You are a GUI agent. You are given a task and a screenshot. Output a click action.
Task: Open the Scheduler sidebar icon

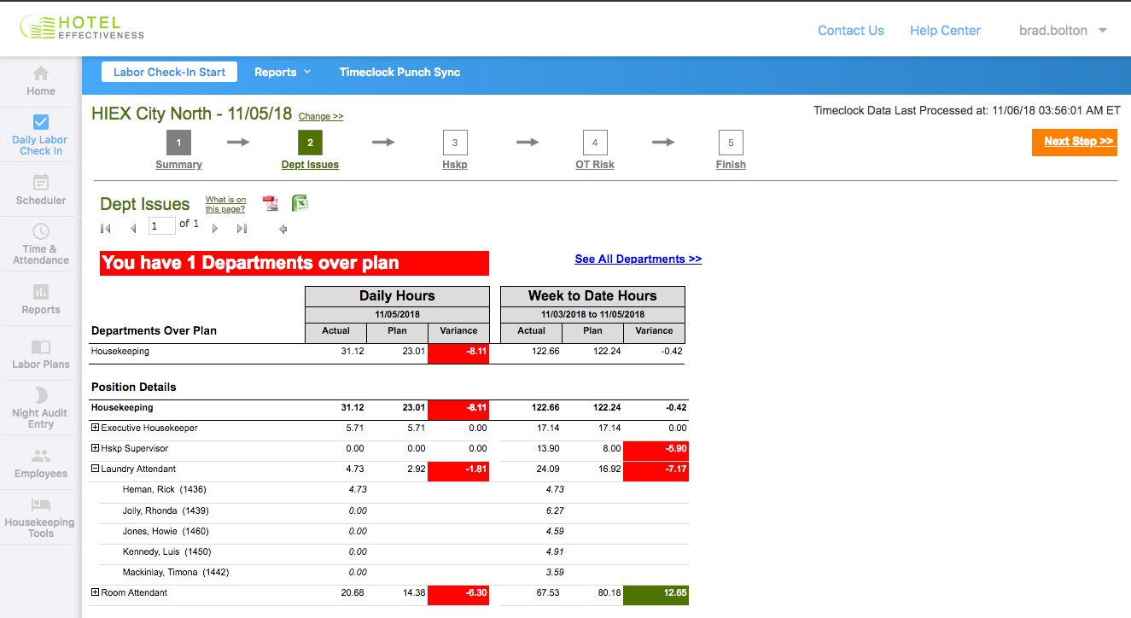[40, 182]
